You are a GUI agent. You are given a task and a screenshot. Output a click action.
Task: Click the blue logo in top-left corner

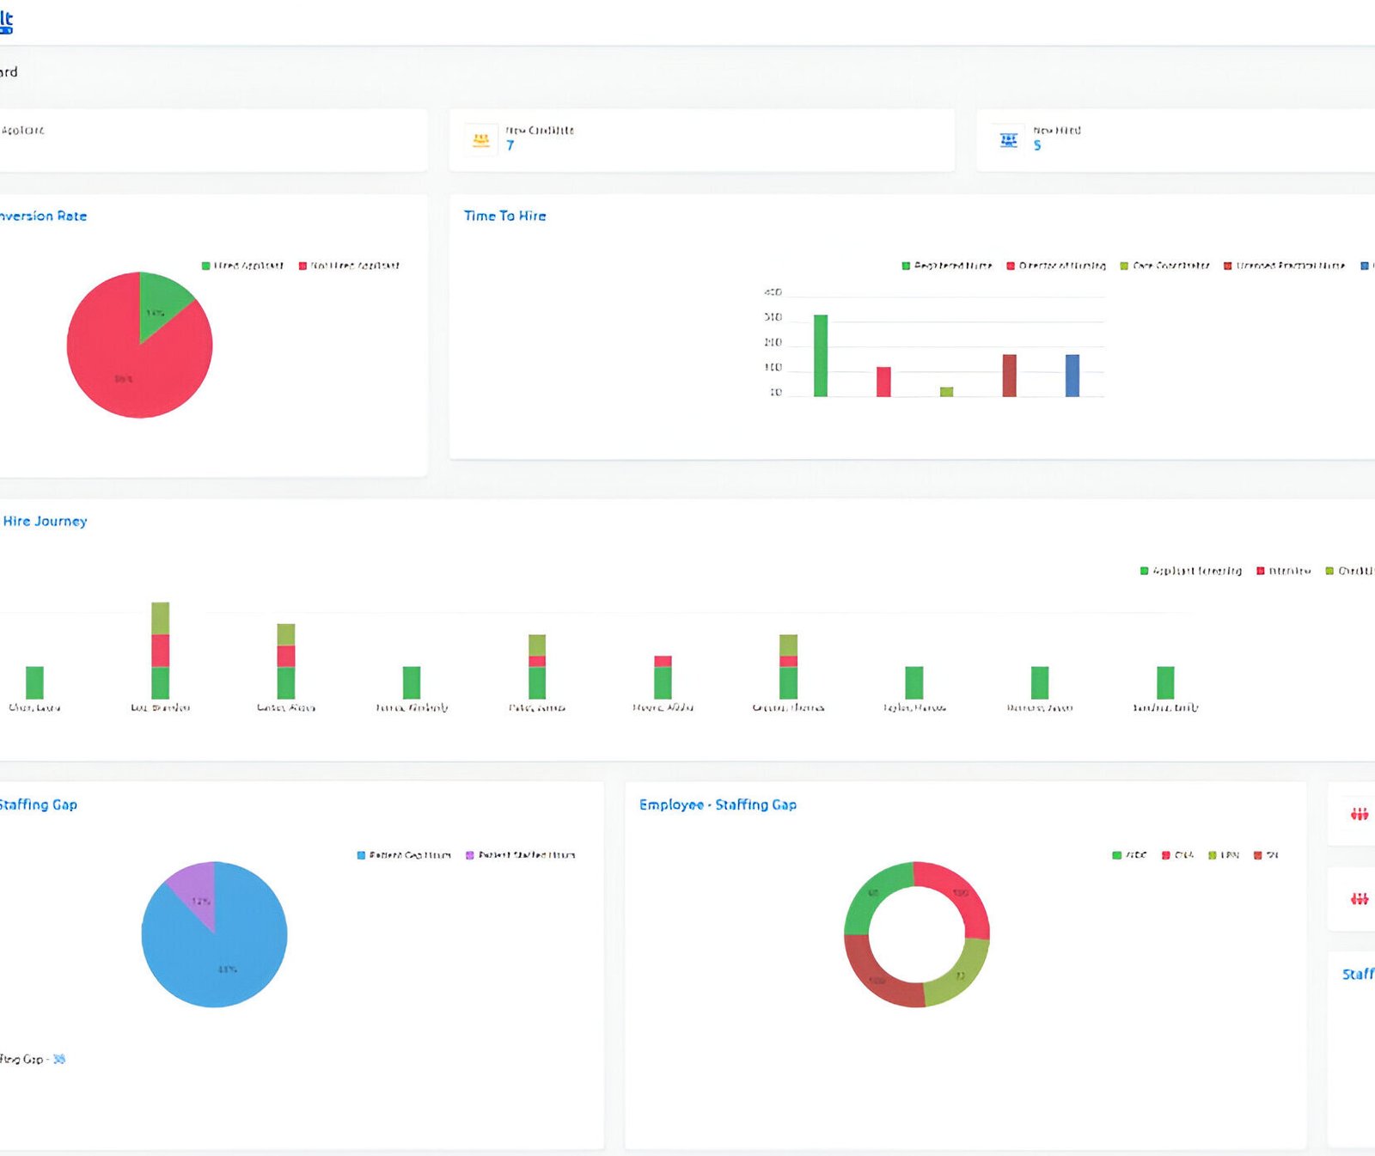6,21
